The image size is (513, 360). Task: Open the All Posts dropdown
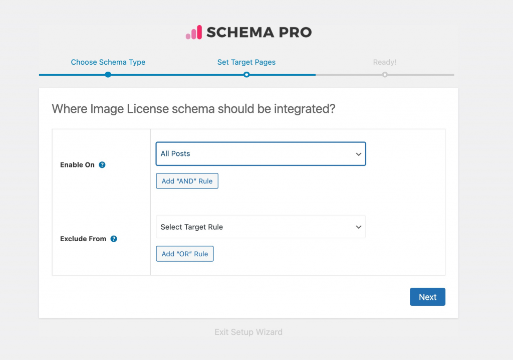tap(261, 154)
